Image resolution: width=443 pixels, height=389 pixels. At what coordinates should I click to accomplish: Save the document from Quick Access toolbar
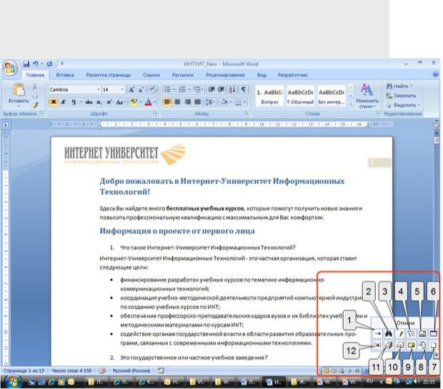(26, 64)
